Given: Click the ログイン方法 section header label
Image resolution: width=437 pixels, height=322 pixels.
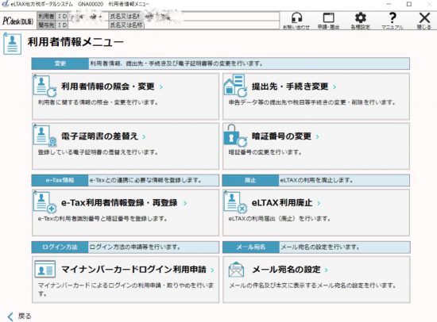Looking at the screenshot, I should coord(60,247).
